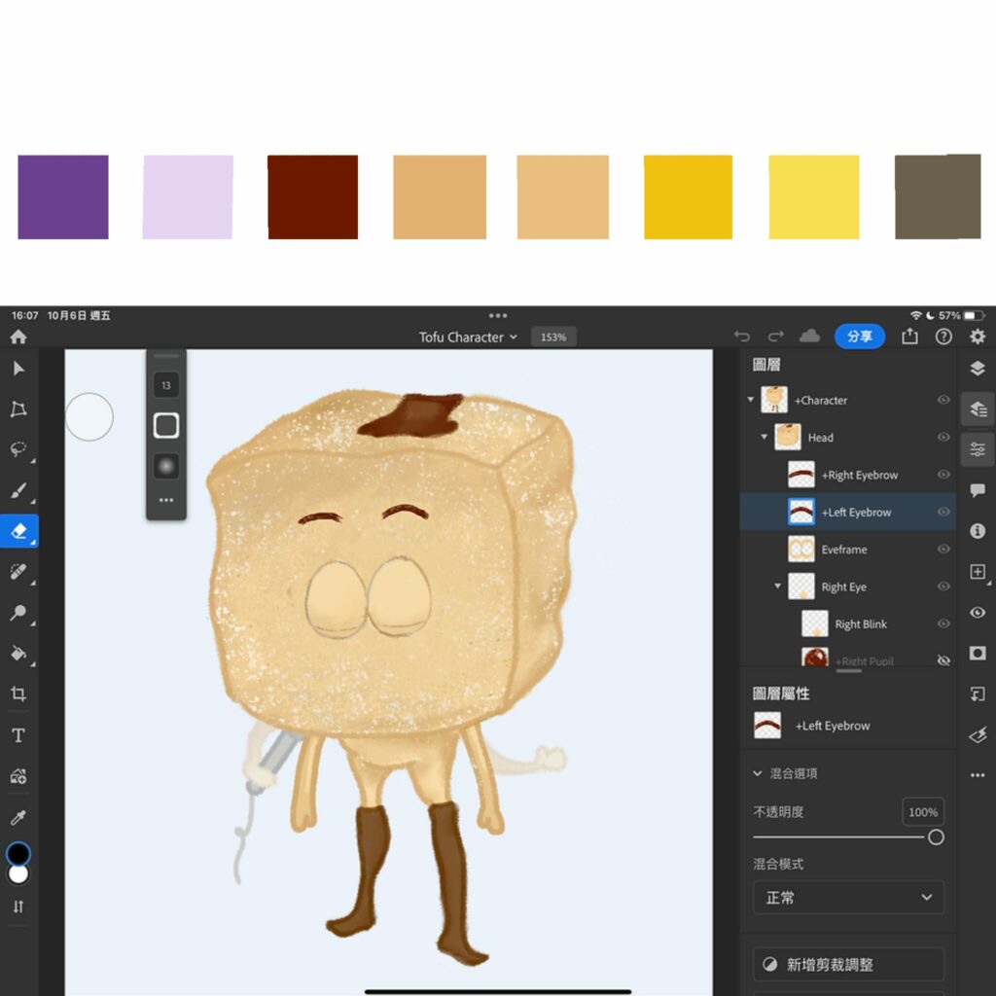Image resolution: width=996 pixels, height=996 pixels.
Task: Choose the Brush tool
Action: [18, 490]
